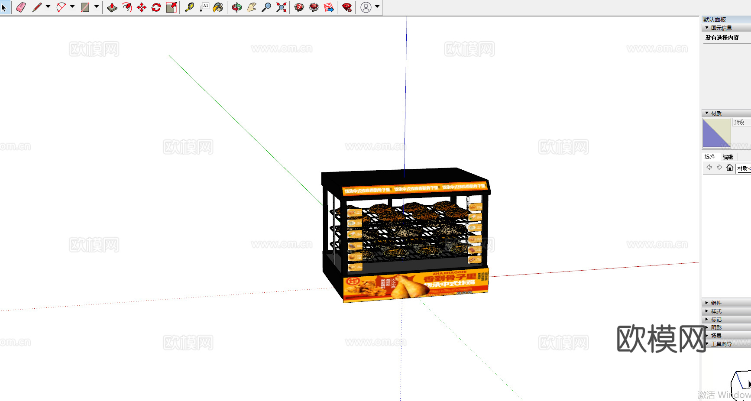The image size is (751, 401).
Task: Collapse the 工具向导 panel
Action: (726, 344)
